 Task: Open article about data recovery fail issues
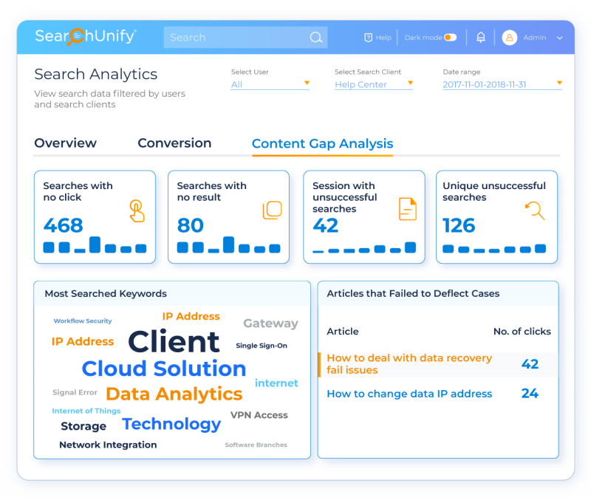tap(409, 364)
